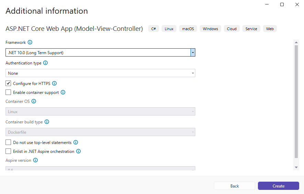Viewport: 304px width, 194px height.
Task: Click info icon beside Enable container support
Action: click(63, 92)
